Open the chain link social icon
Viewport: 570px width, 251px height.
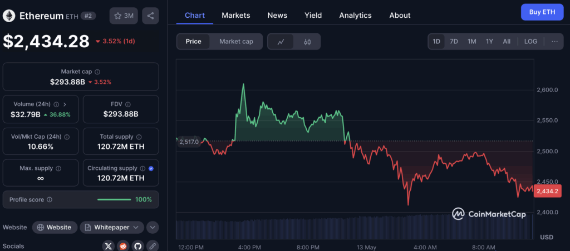coord(153,247)
